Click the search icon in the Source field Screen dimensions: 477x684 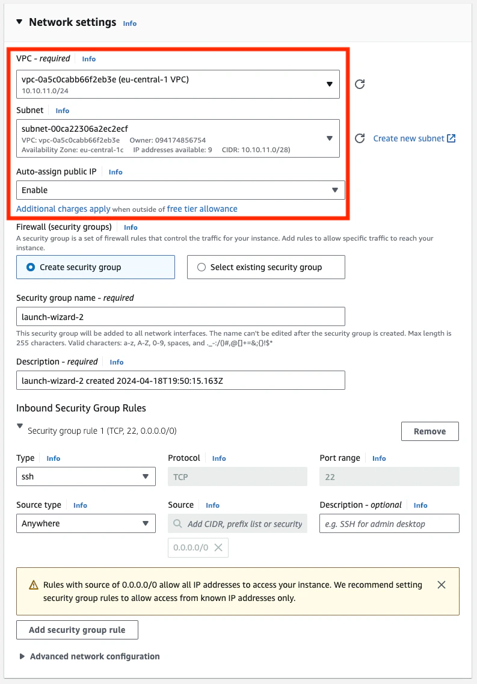(x=177, y=523)
